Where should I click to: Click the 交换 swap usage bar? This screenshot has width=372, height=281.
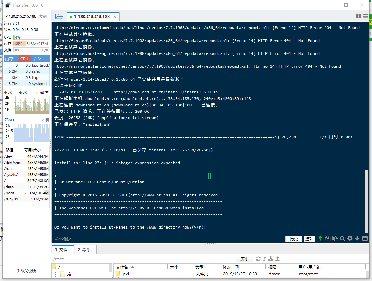coord(31,50)
